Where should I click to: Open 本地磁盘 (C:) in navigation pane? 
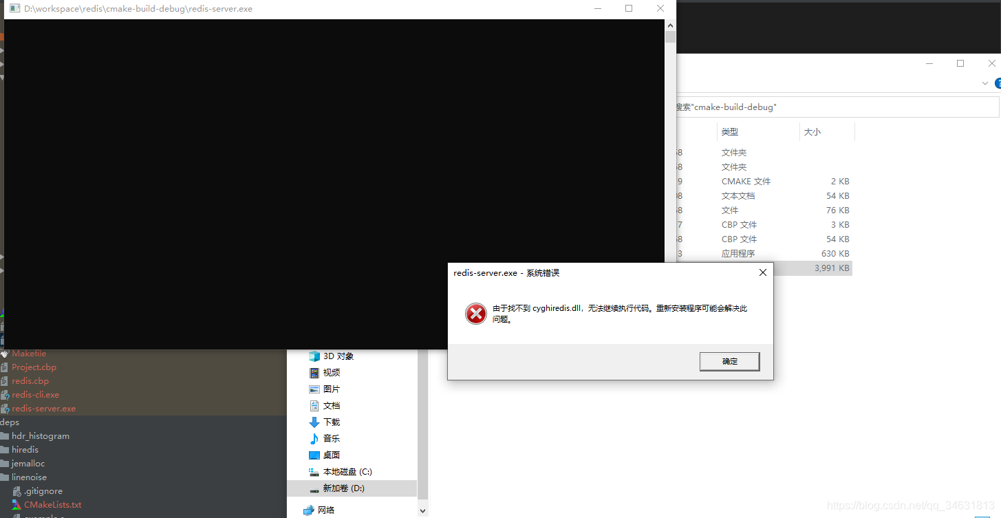347,472
